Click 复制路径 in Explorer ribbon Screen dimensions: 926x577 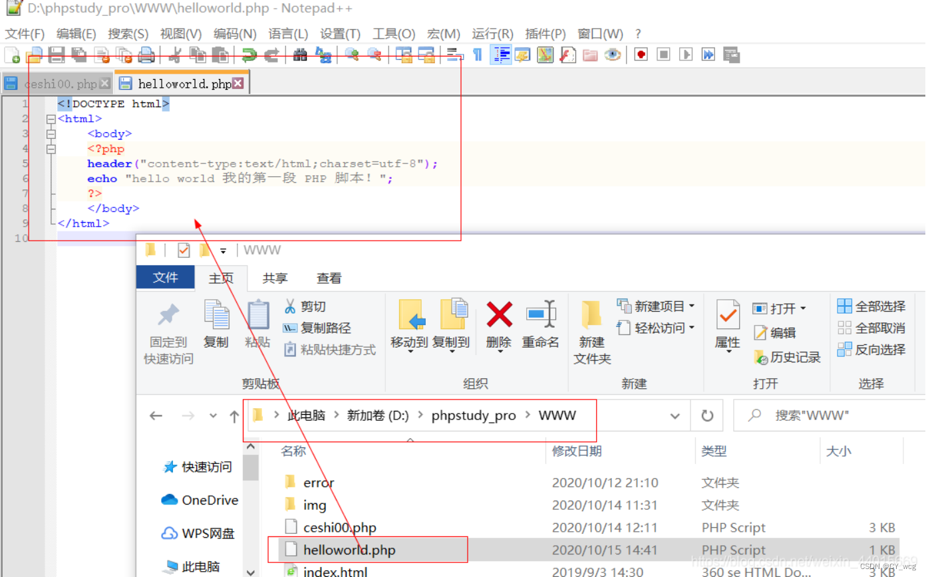317,328
